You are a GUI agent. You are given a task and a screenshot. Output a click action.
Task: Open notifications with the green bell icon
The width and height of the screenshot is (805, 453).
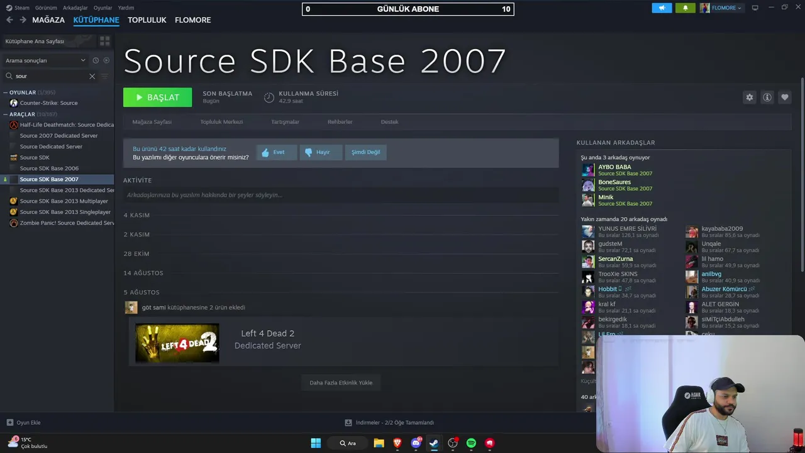tap(685, 8)
